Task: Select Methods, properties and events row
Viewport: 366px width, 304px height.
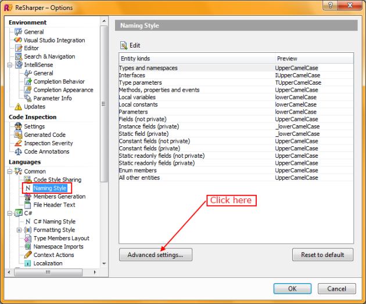Action: point(236,90)
